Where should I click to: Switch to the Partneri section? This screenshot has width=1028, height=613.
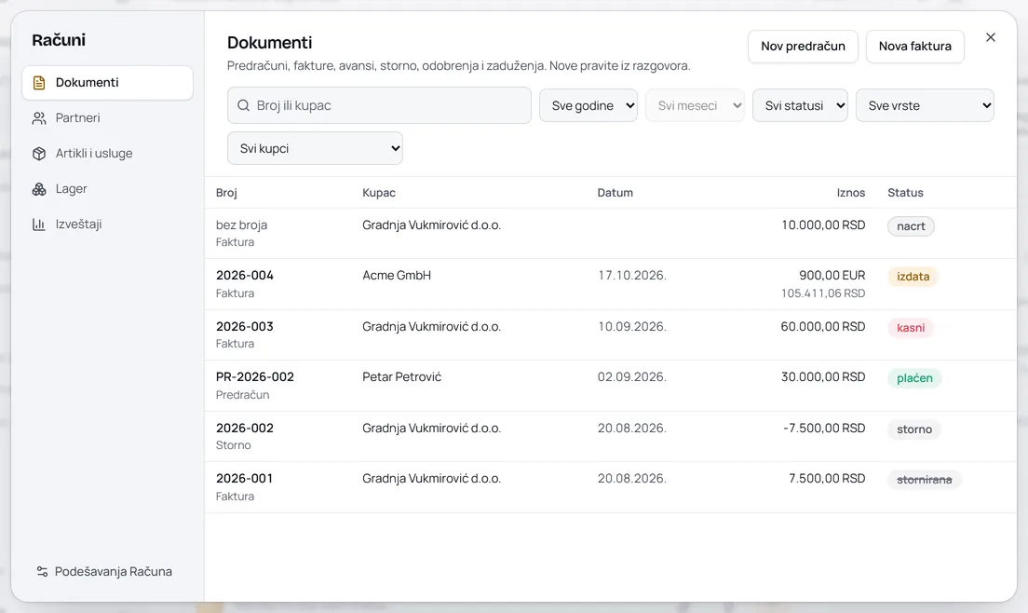107,118
